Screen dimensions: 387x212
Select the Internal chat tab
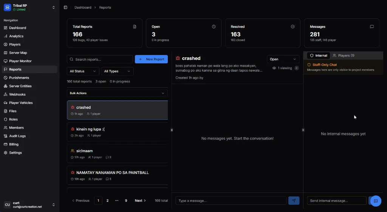tap(319, 56)
